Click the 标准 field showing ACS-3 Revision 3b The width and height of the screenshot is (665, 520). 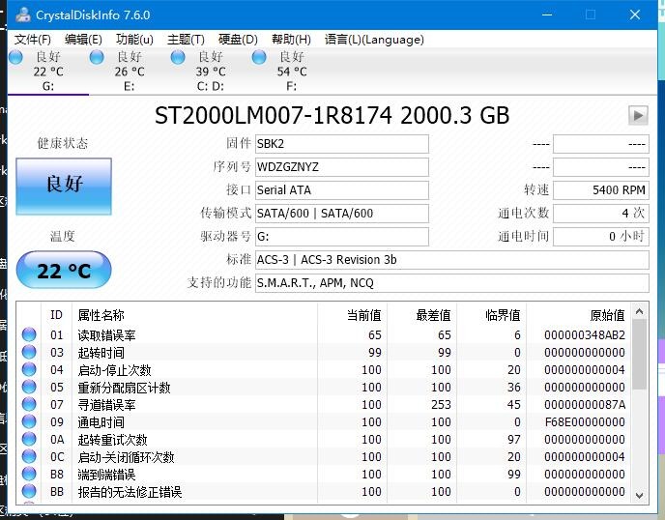click(x=452, y=260)
